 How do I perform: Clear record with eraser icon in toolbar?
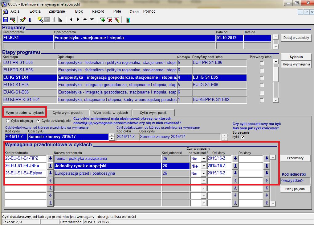[x=117, y=20]
